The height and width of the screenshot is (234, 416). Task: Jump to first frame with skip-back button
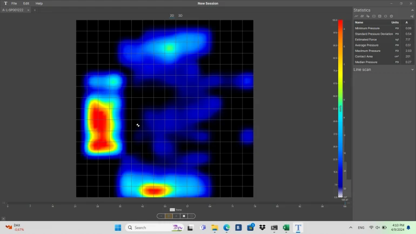(x=161, y=216)
